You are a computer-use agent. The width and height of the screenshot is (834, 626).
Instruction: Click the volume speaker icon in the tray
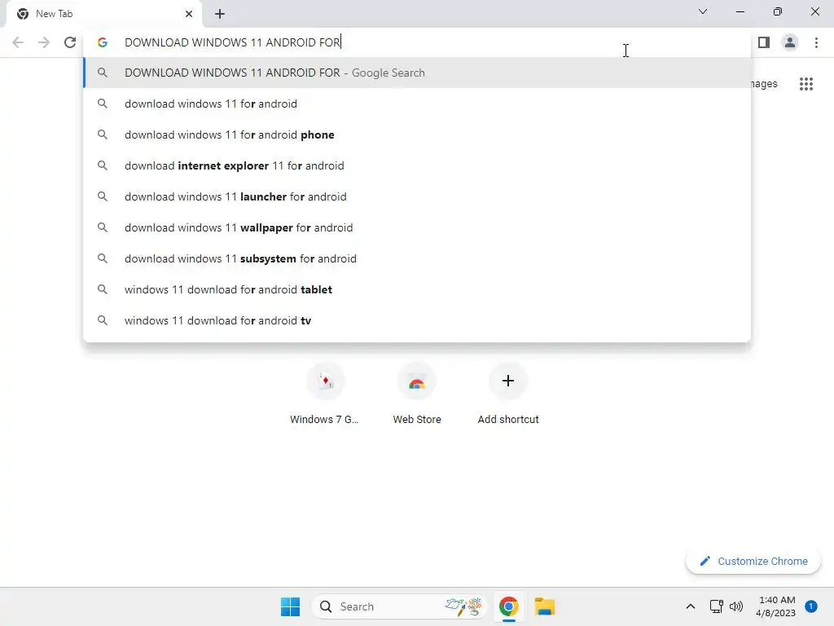736,606
